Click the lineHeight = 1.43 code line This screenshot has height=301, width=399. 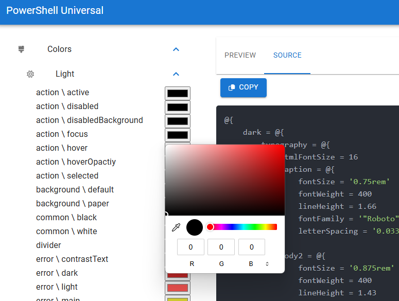pos(337,293)
